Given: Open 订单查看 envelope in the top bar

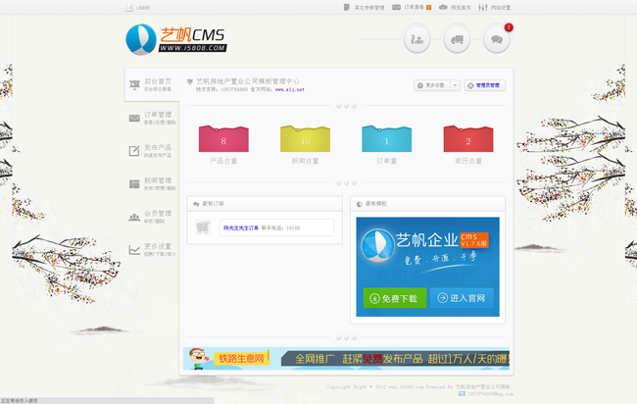Looking at the screenshot, I should pos(412,7).
